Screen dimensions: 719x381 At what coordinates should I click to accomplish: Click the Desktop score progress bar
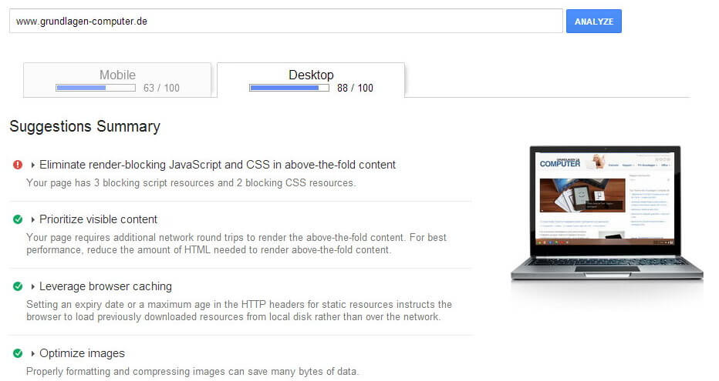click(x=289, y=88)
